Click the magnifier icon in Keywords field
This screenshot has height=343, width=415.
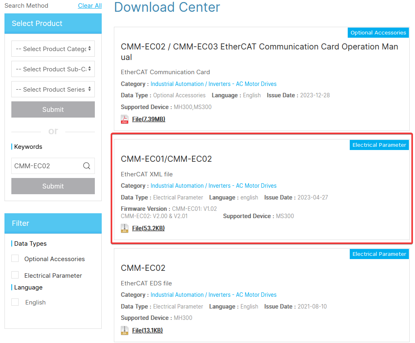coord(86,166)
